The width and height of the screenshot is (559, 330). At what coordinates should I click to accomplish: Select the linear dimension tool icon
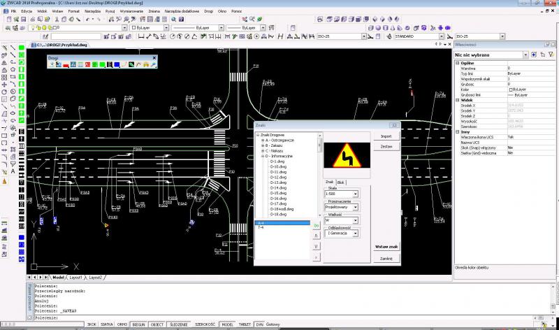[x=141, y=36]
